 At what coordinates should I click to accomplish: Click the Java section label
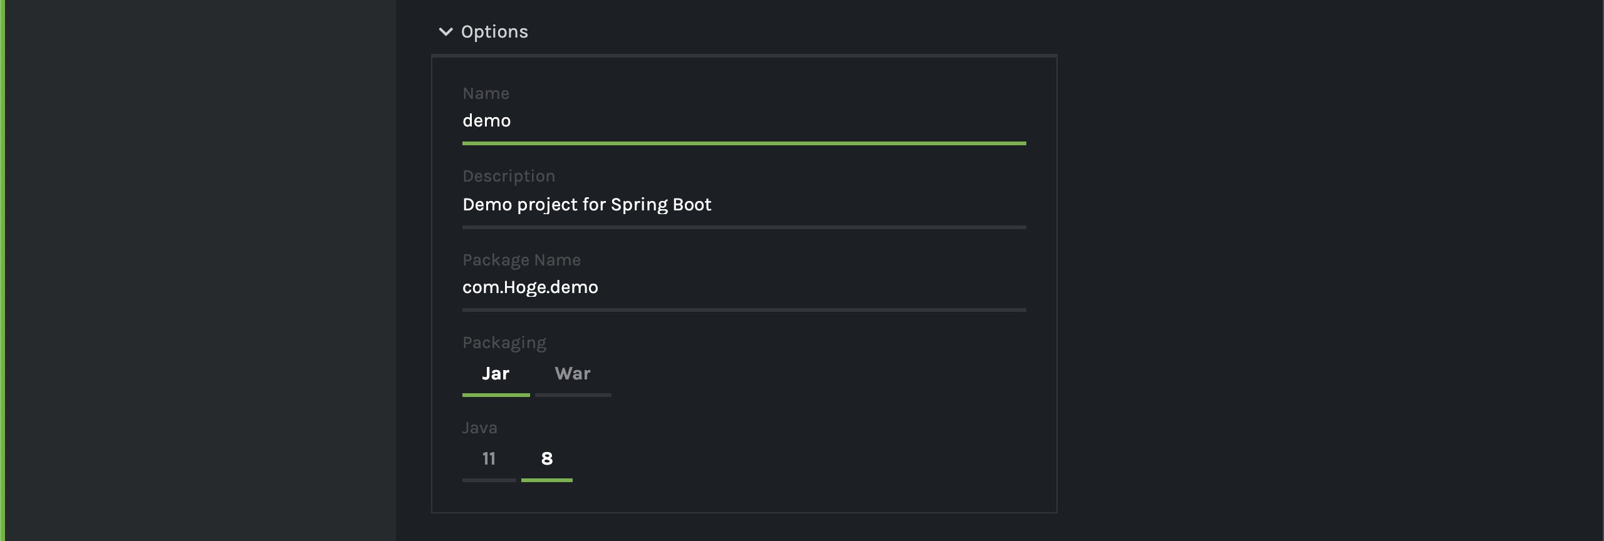tap(479, 428)
